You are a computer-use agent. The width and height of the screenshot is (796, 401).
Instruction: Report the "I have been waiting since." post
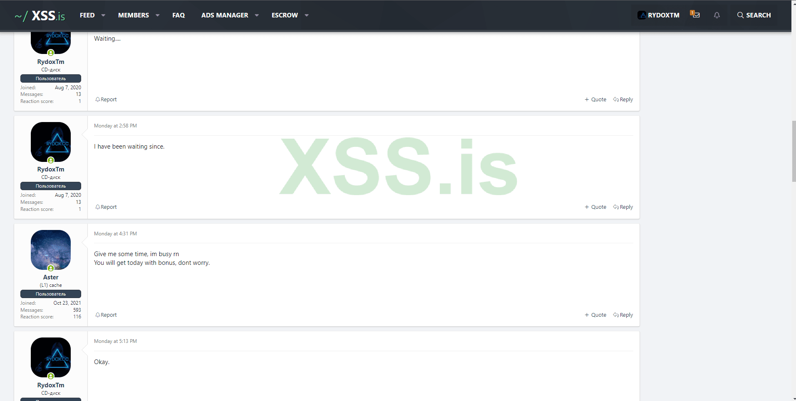point(106,207)
